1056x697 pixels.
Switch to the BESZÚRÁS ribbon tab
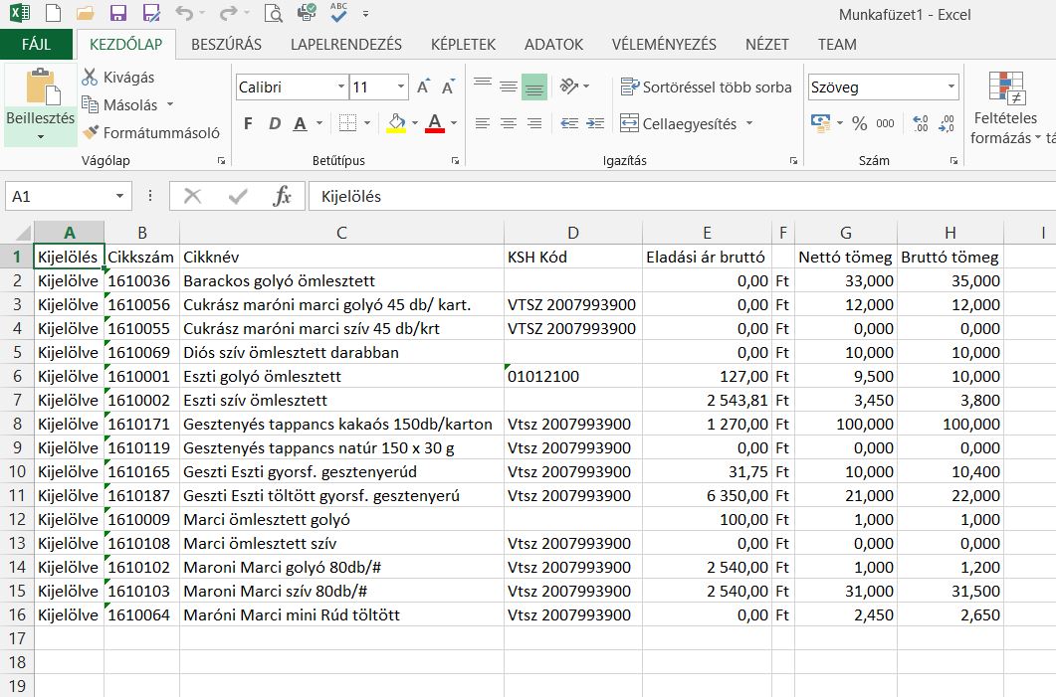pyautogui.click(x=226, y=45)
